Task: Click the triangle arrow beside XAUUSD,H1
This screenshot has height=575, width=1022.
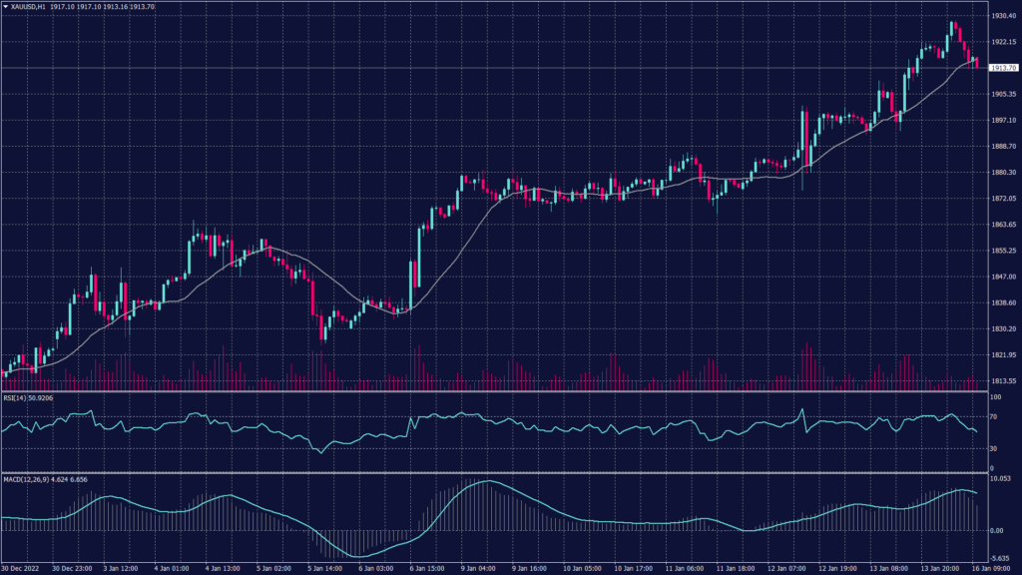Action: pyautogui.click(x=6, y=7)
